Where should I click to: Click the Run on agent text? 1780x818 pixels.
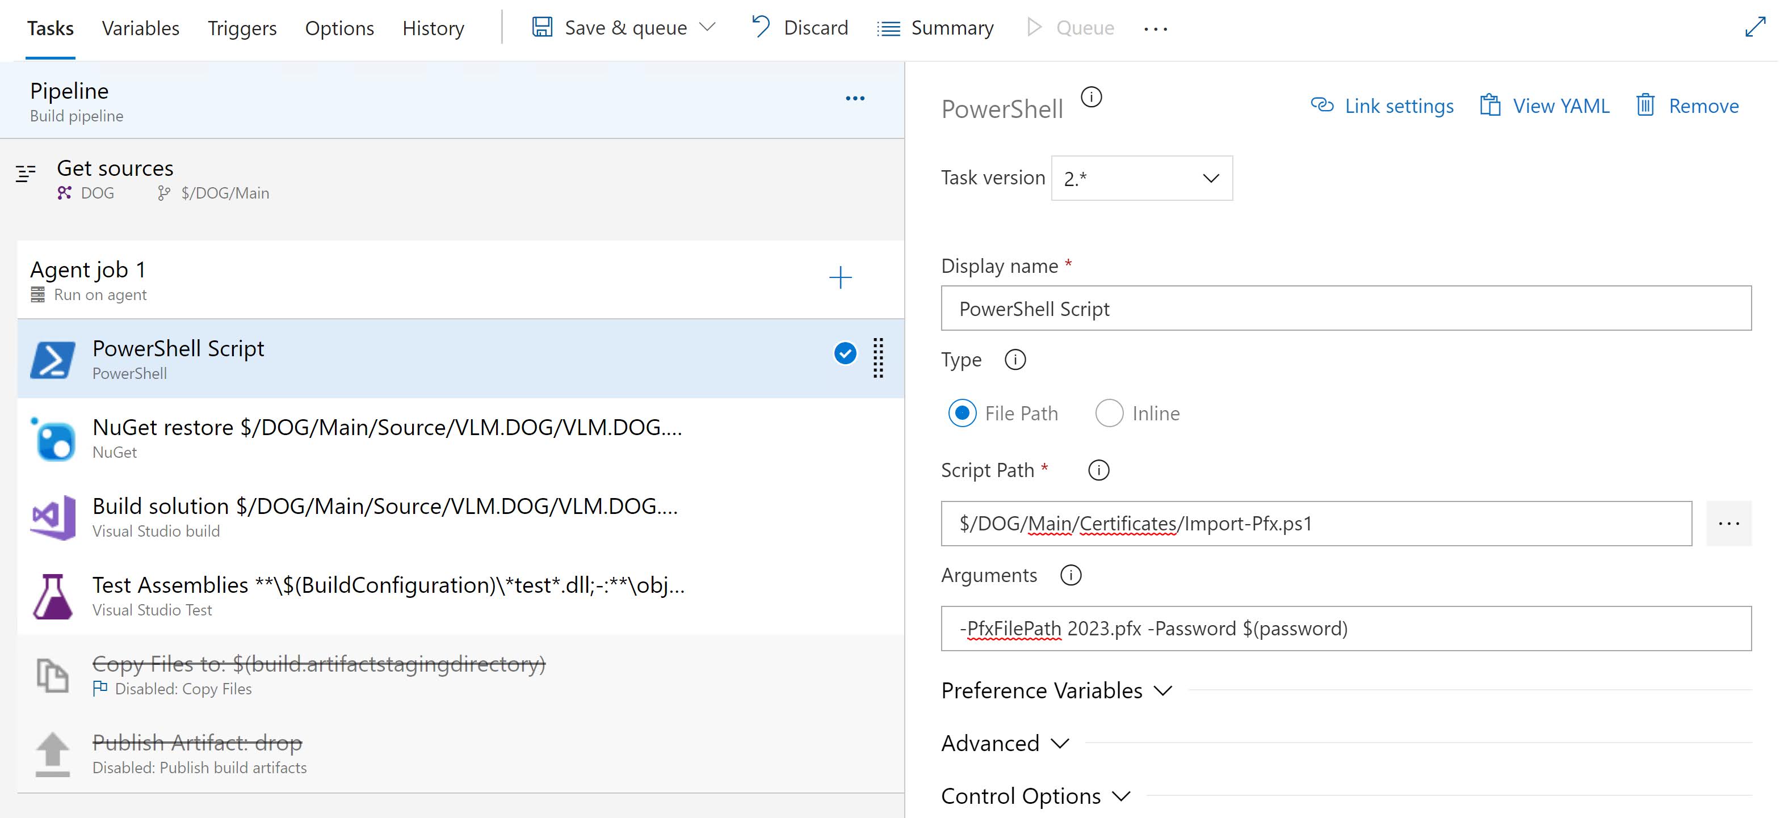100,295
